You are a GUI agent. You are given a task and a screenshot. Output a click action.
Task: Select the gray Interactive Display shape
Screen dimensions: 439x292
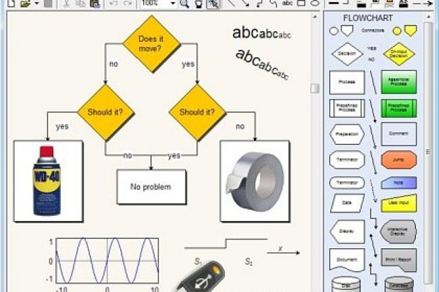tap(398, 230)
